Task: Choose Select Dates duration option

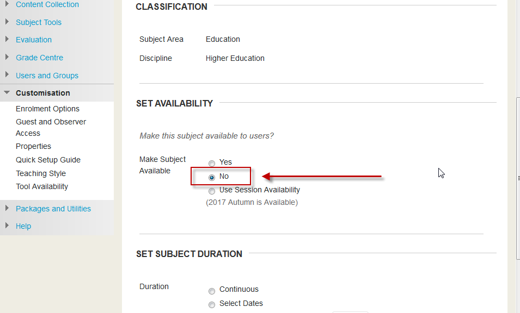Action: click(x=212, y=304)
